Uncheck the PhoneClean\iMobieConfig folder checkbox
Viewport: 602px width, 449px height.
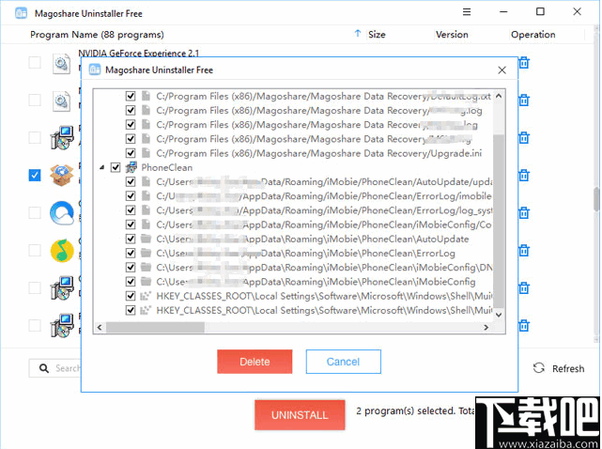131,282
